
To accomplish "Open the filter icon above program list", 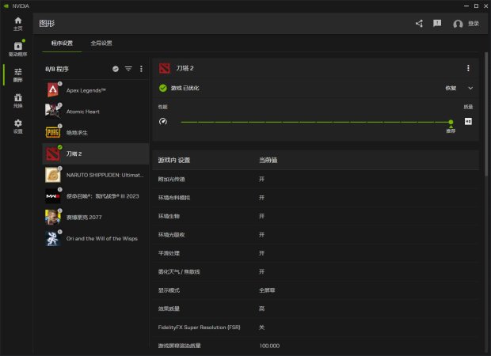I will [128, 69].
